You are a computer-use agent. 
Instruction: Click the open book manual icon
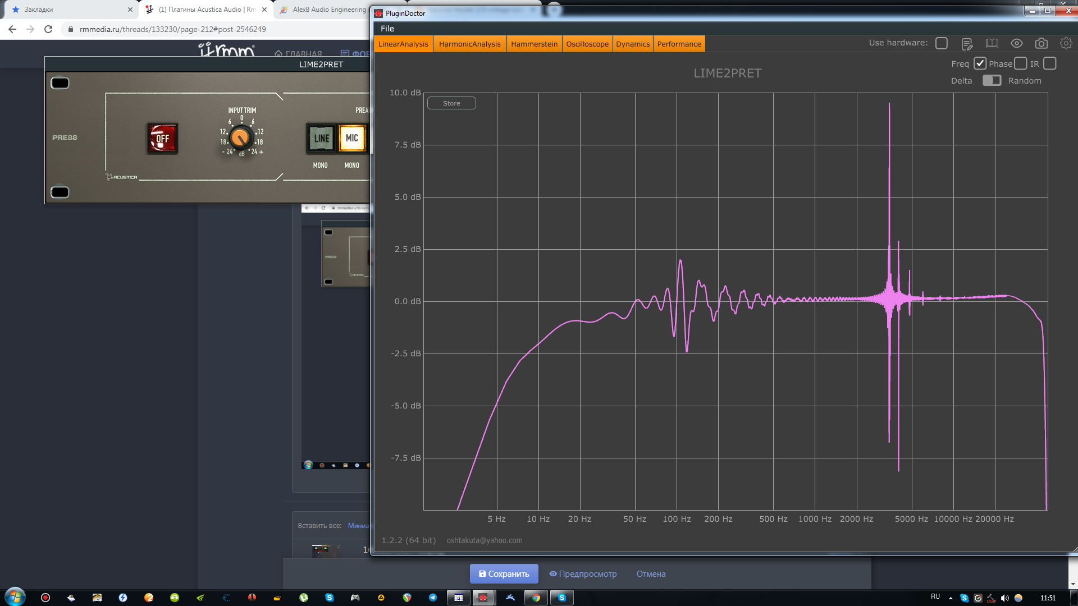pos(992,43)
